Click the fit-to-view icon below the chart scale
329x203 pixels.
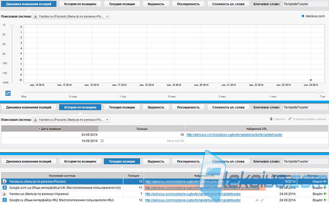[8, 94]
